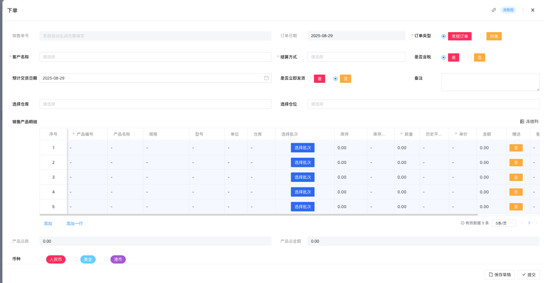The height and width of the screenshot is (283, 544).
Task: Go to next page arrow in pagination
Action: [x=536, y=223]
